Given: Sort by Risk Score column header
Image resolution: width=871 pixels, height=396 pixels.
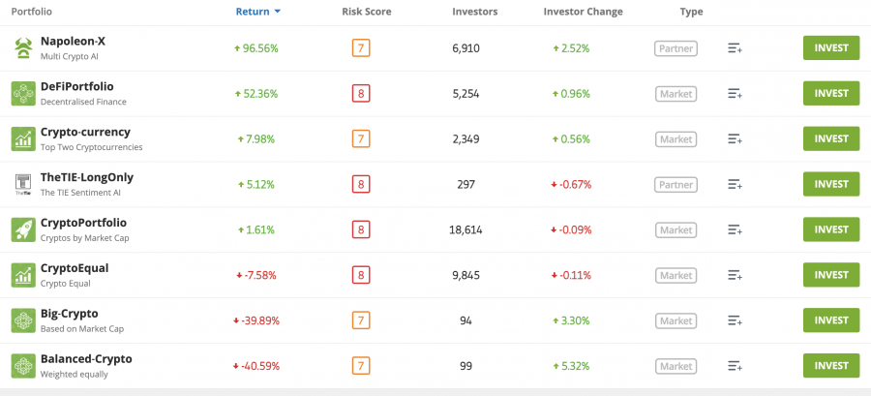Looking at the screenshot, I should pyautogui.click(x=366, y=12).
